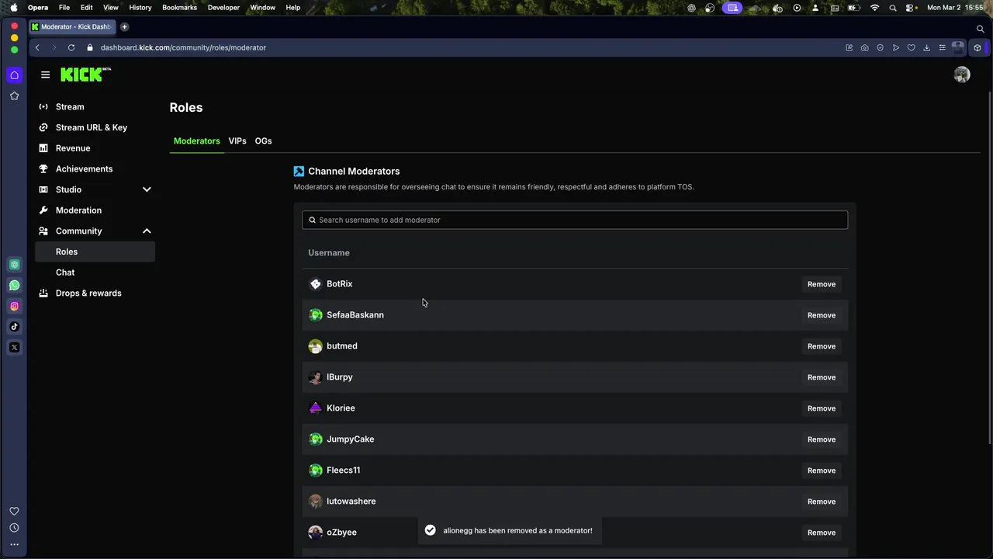Open the Opera sidebar history clock icon
The image size is (993, 559).
(x=14, y=528)
